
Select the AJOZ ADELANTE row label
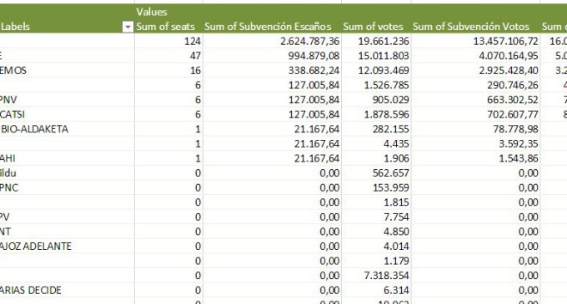[35, 247]
